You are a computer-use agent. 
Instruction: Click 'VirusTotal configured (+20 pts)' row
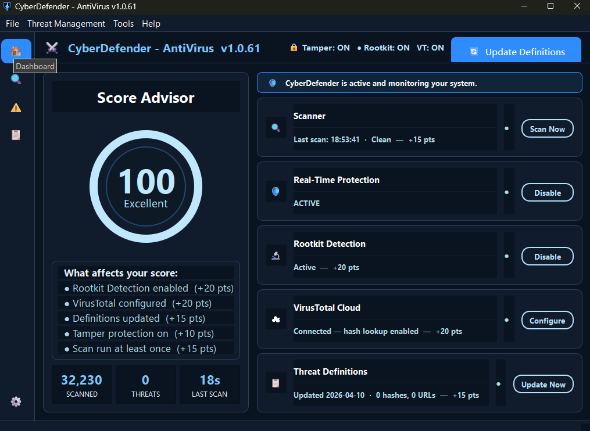pos(146,303)
